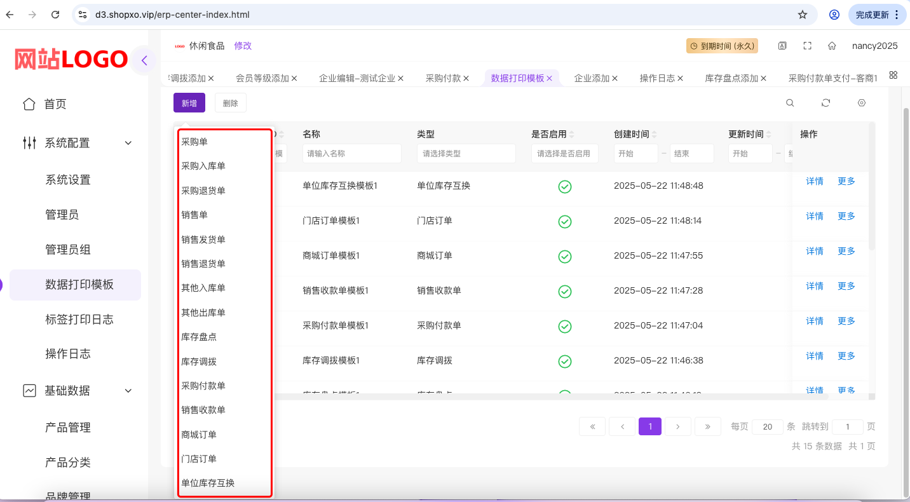Sort by the 创建时间 column sort icon

[654, 135]
